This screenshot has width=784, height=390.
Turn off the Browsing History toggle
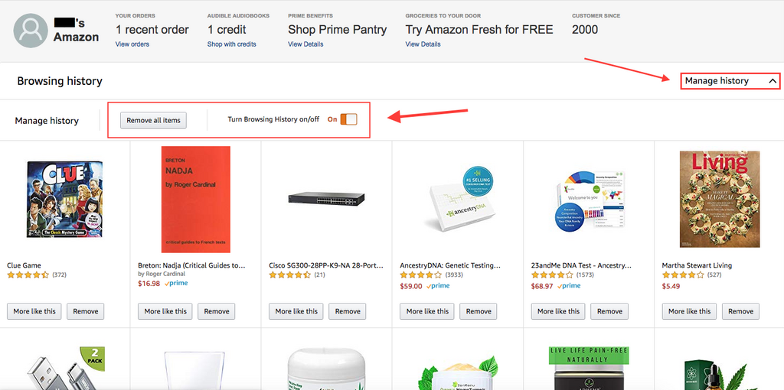(x=348, y=119)
